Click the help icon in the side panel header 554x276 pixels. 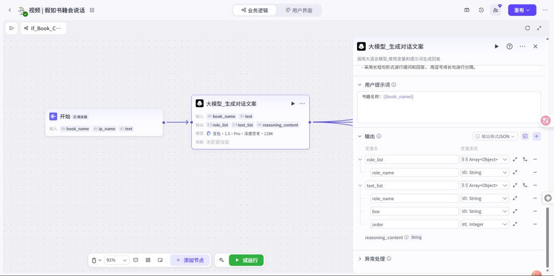[509, 47]
